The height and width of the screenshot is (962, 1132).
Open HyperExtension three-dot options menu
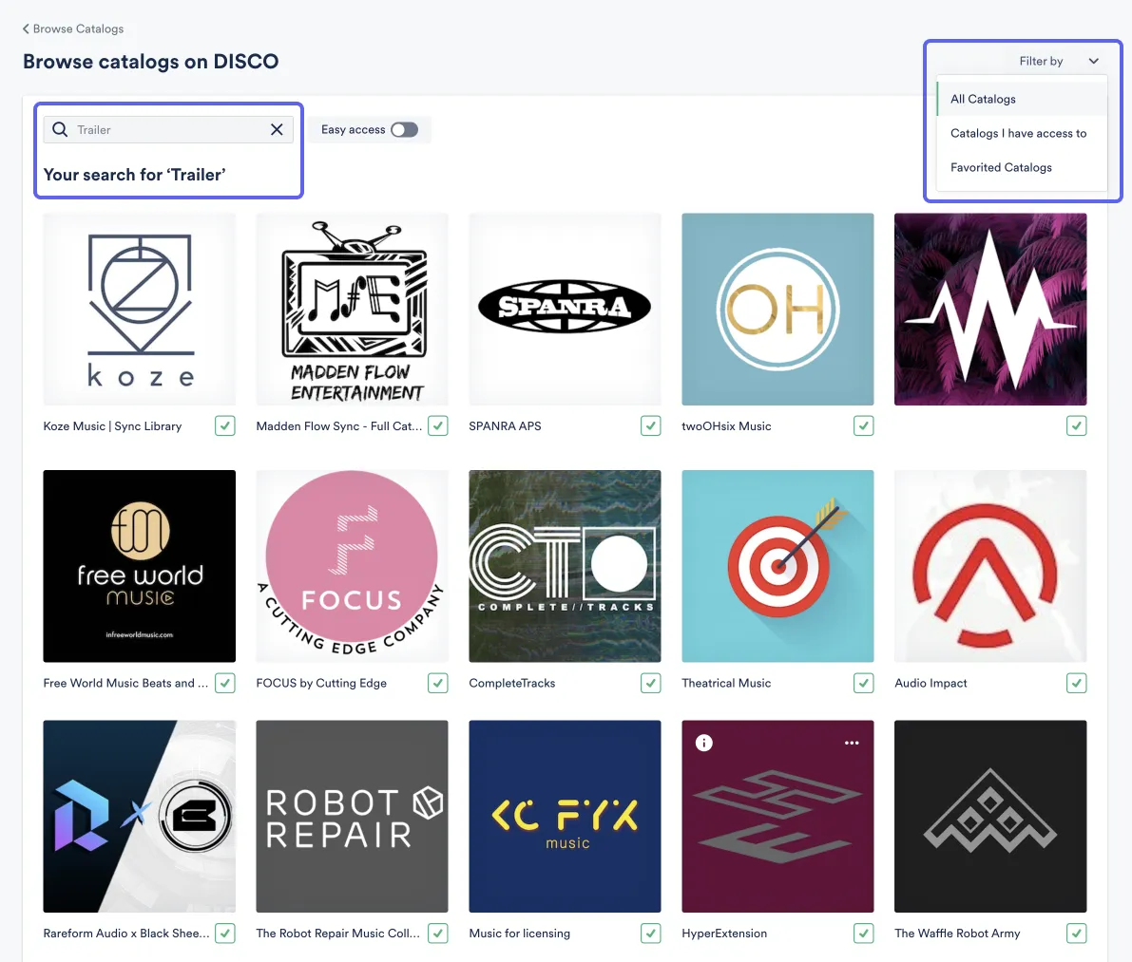coord(852,743)
